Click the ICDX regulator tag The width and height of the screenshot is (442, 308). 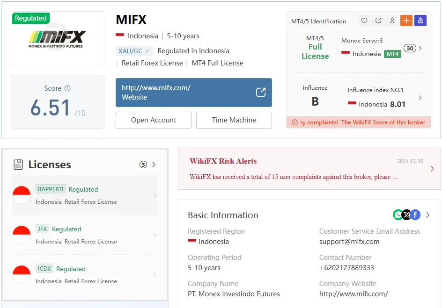(44, 268)
